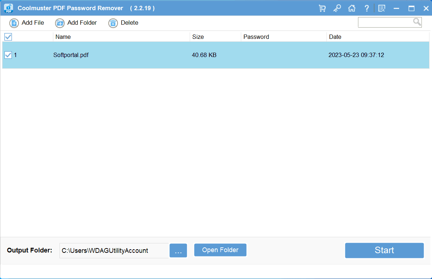This screenshot has width=432, height=279.
Task: Click the Add File button
Action: (x=27, y=23)
